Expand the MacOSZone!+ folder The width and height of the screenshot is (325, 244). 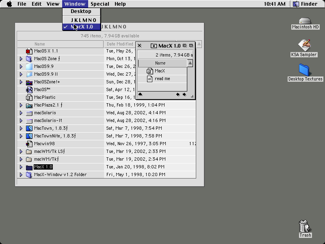pos(21,82)
